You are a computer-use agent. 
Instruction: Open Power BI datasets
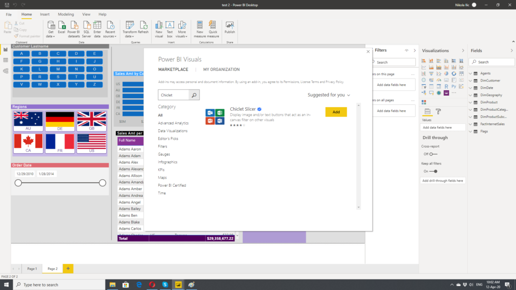74,29
